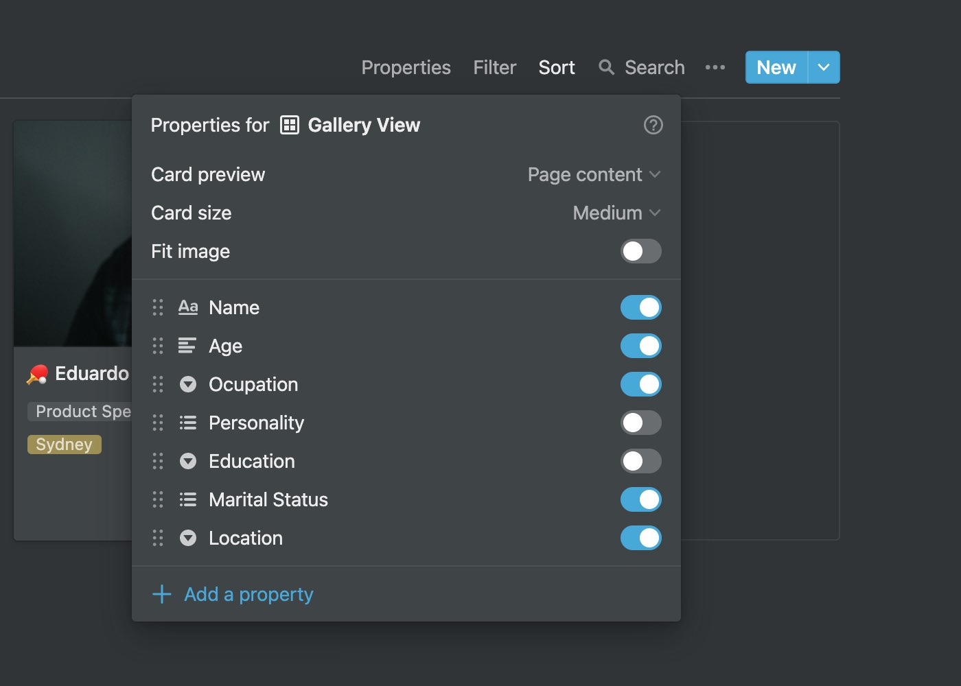Click the Add a property link
The height and width of the screenshot is (686, 961).
coord(248,594)
